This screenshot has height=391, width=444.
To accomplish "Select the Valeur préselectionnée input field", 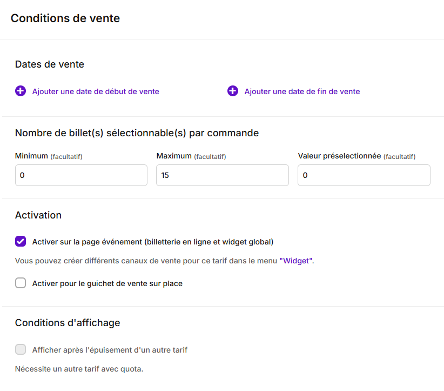I will 364,175.
